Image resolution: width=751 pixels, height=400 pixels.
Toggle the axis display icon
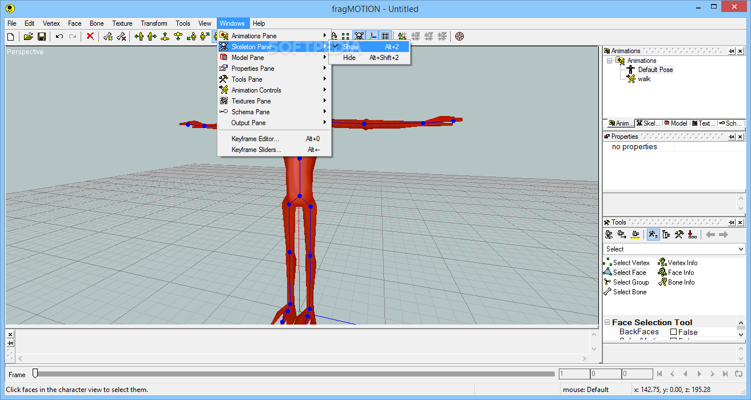point(372,37)
